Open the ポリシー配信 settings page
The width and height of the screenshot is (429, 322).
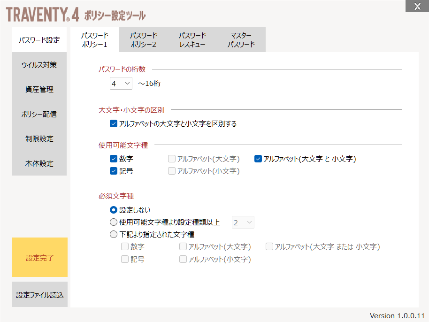point(39,114)
